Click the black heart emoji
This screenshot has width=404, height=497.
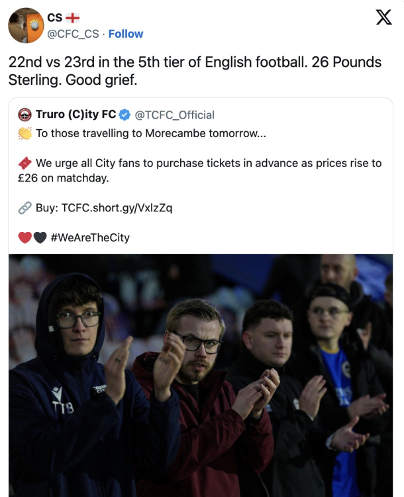(40, 237)
